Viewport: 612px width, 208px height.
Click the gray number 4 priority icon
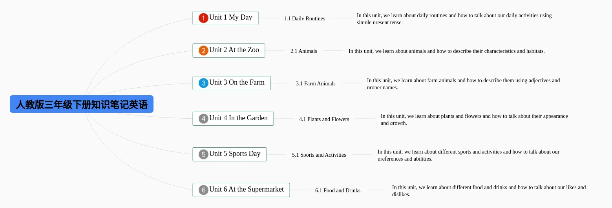click(x=203, y=119)
